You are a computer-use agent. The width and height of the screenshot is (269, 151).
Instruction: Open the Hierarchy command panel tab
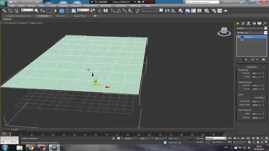click(248, 23)
